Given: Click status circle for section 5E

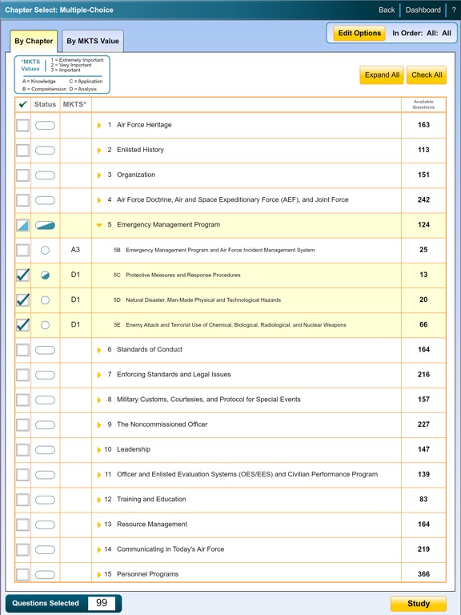Looking at the screenshot, I should (45, 325).
